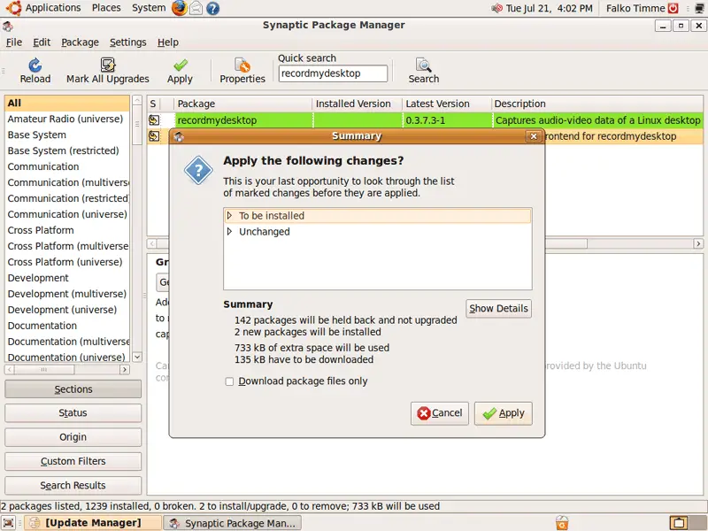Select the Base System section
Viewport: 708px width, 531px height.
(x=67, y=135)
